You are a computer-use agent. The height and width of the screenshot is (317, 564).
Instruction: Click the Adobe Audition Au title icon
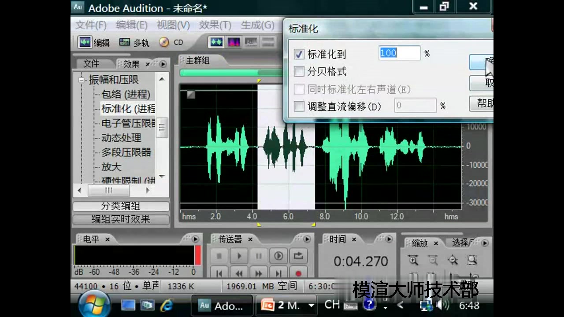pos(78,7)
